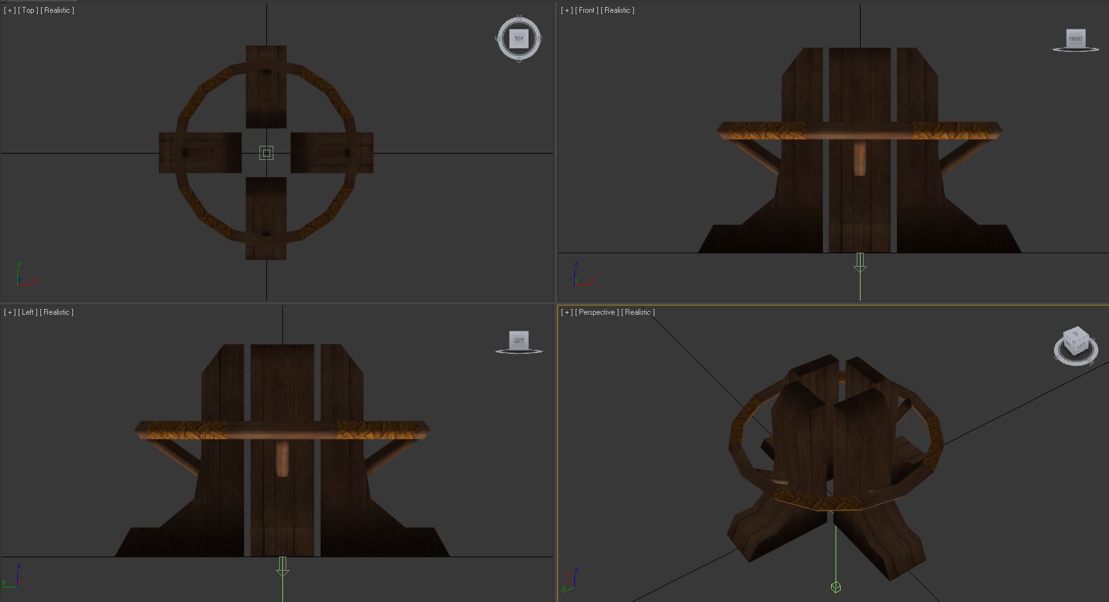Open the [Left] view label menu
This screenshot has width=1109, height=602.
click(x=27, y=312)
